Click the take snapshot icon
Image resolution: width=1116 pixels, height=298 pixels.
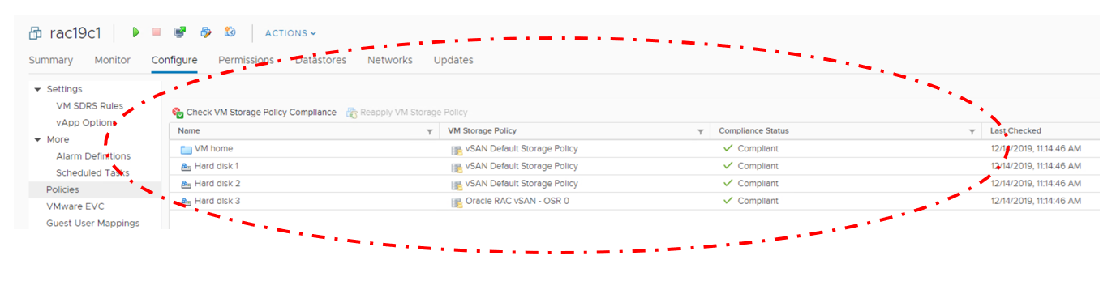coord(230,32)
